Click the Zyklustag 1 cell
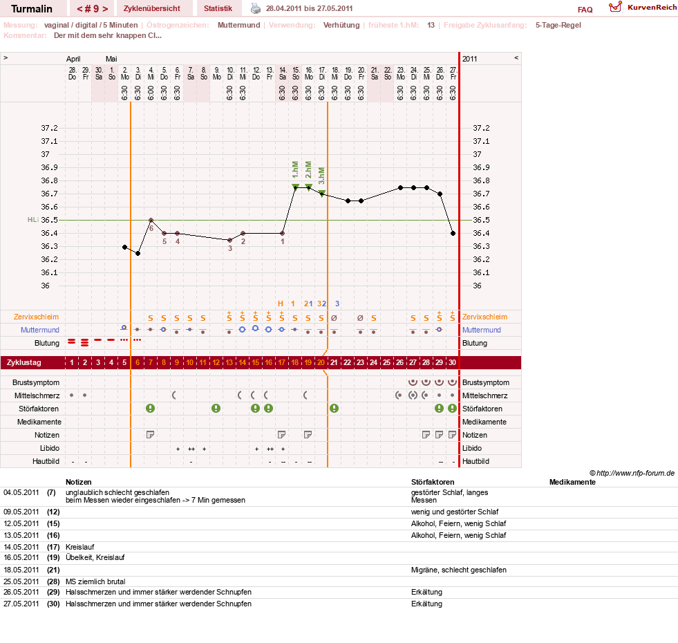 (72, 362)
